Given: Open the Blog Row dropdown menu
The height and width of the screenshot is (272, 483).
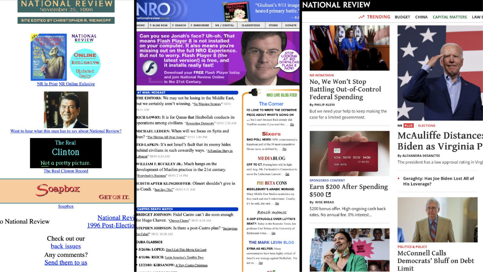Looking at the screenshot, I should click(x=158, y=25).
